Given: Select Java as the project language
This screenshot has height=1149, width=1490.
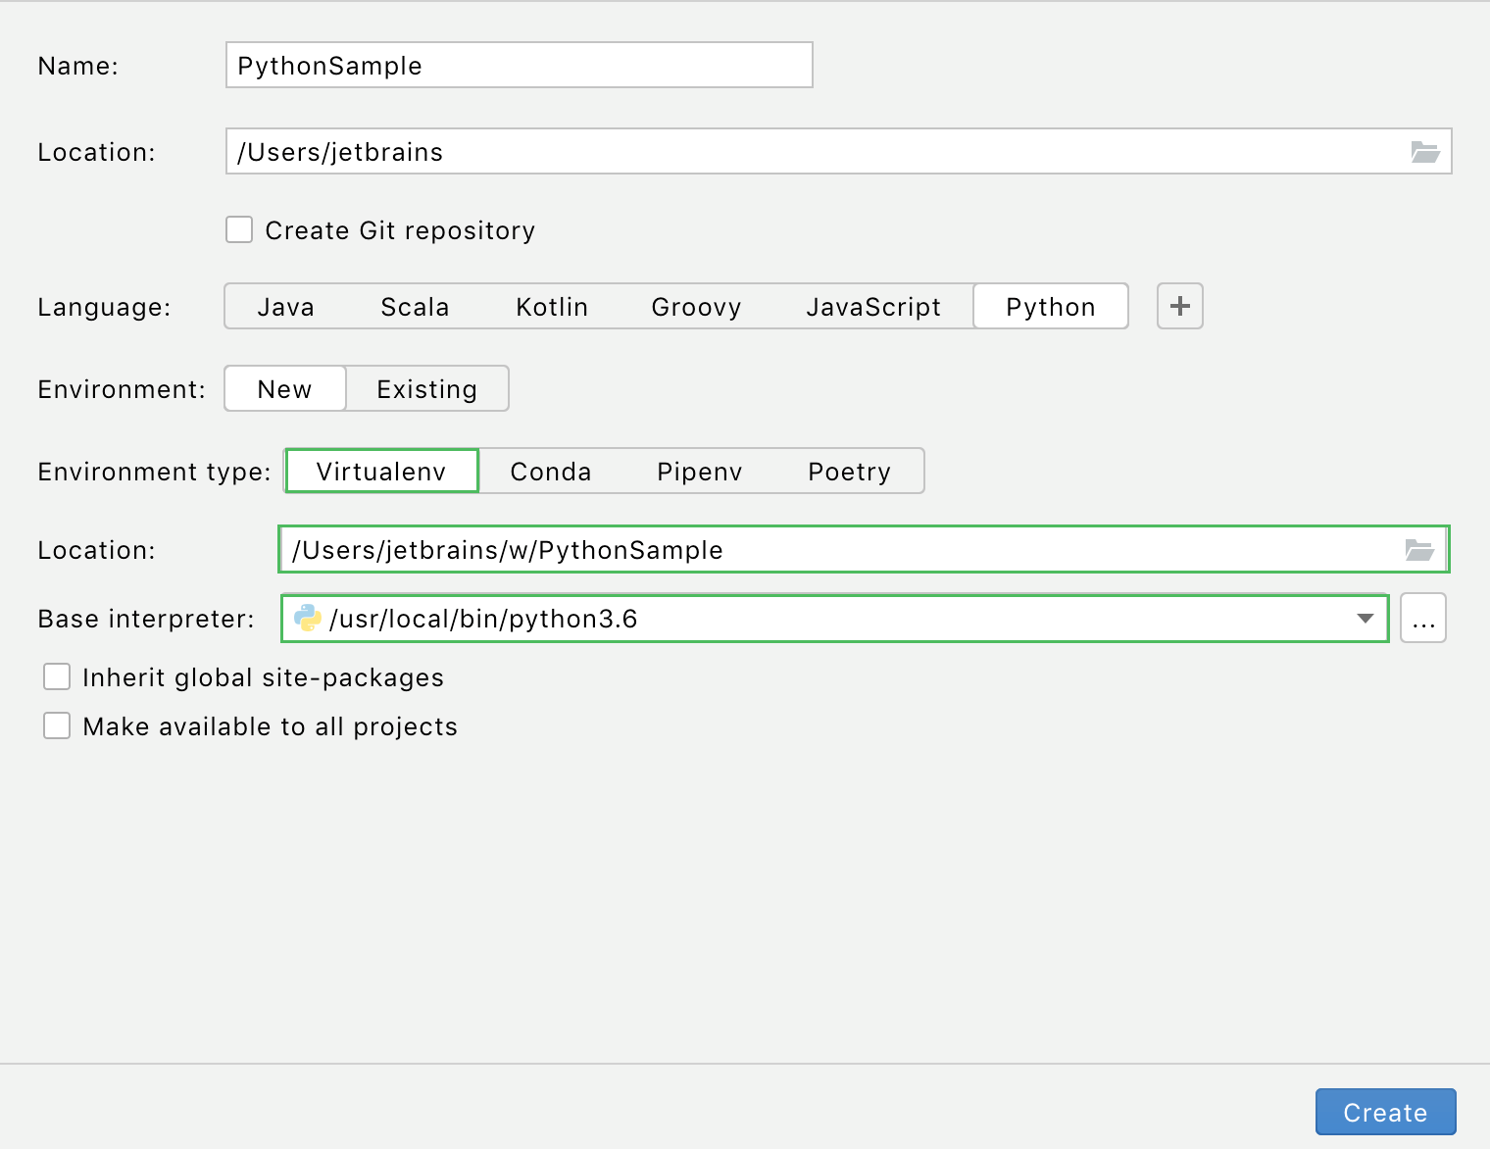Looking at the screenshot, I should [285, 306].
